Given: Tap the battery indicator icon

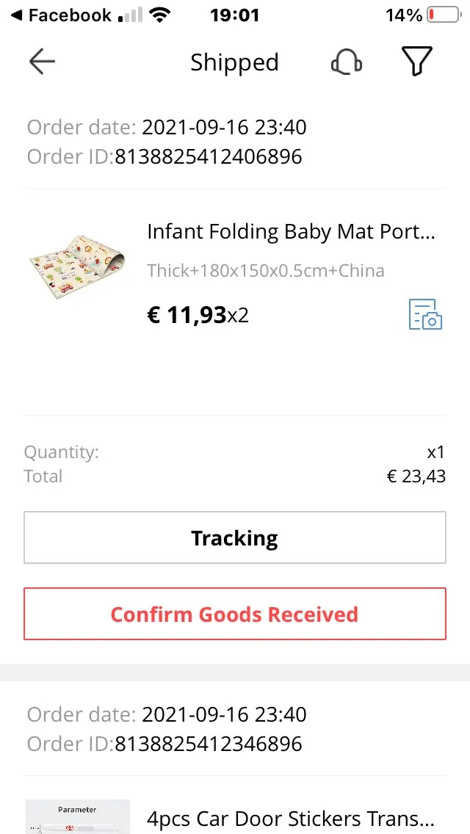Looking at the screenshot, I should (444, 15).
